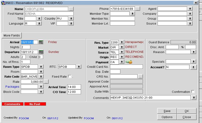Image resolution: width=202 pixels, height=123 pixels.
Task: Click the INKO window title icon
Action: tap(3, 3)
